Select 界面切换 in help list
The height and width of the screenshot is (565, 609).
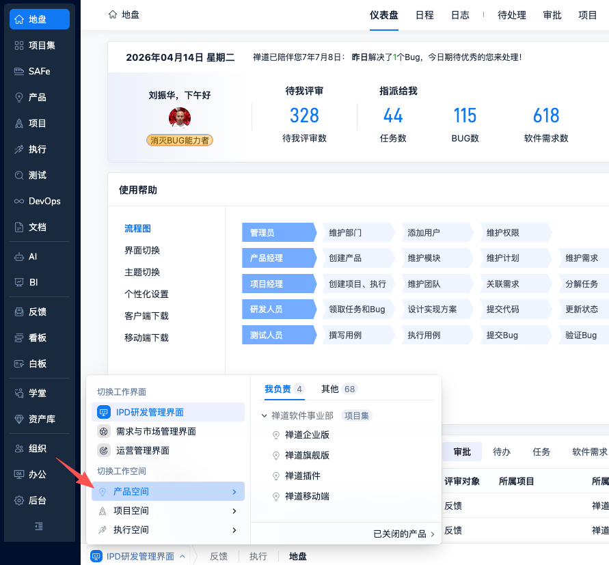click(x=142, y=250)
